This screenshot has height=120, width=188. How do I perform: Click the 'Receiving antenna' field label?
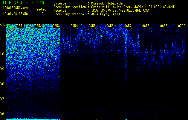[69, 14]
